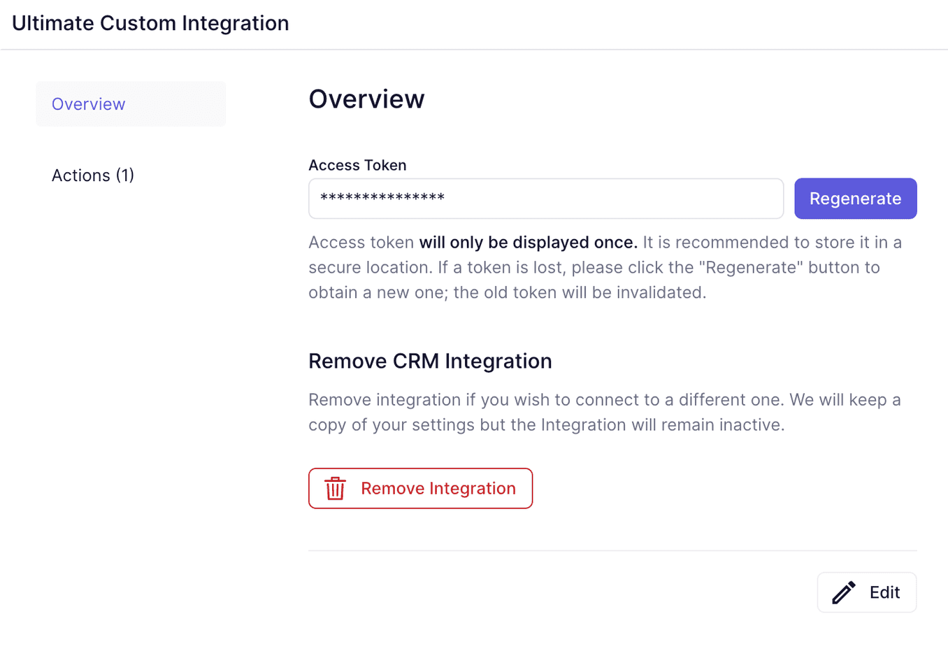The image size is (948, 649).
Task: Click the Remove CRM Integration heading
Action: (x=430, y=361)
